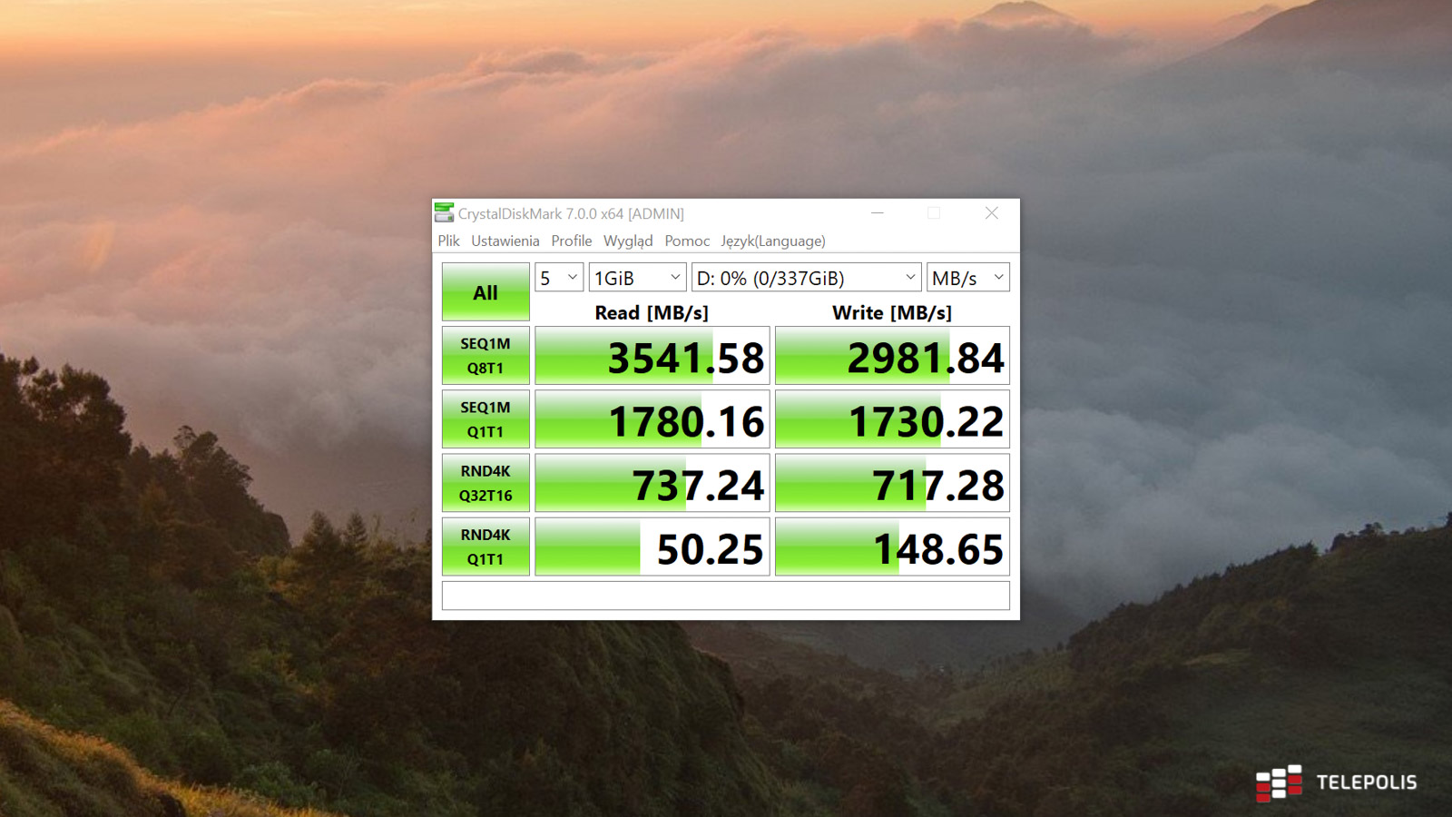
Task: Open the Profile menu
Action: (x=571, y=241)
